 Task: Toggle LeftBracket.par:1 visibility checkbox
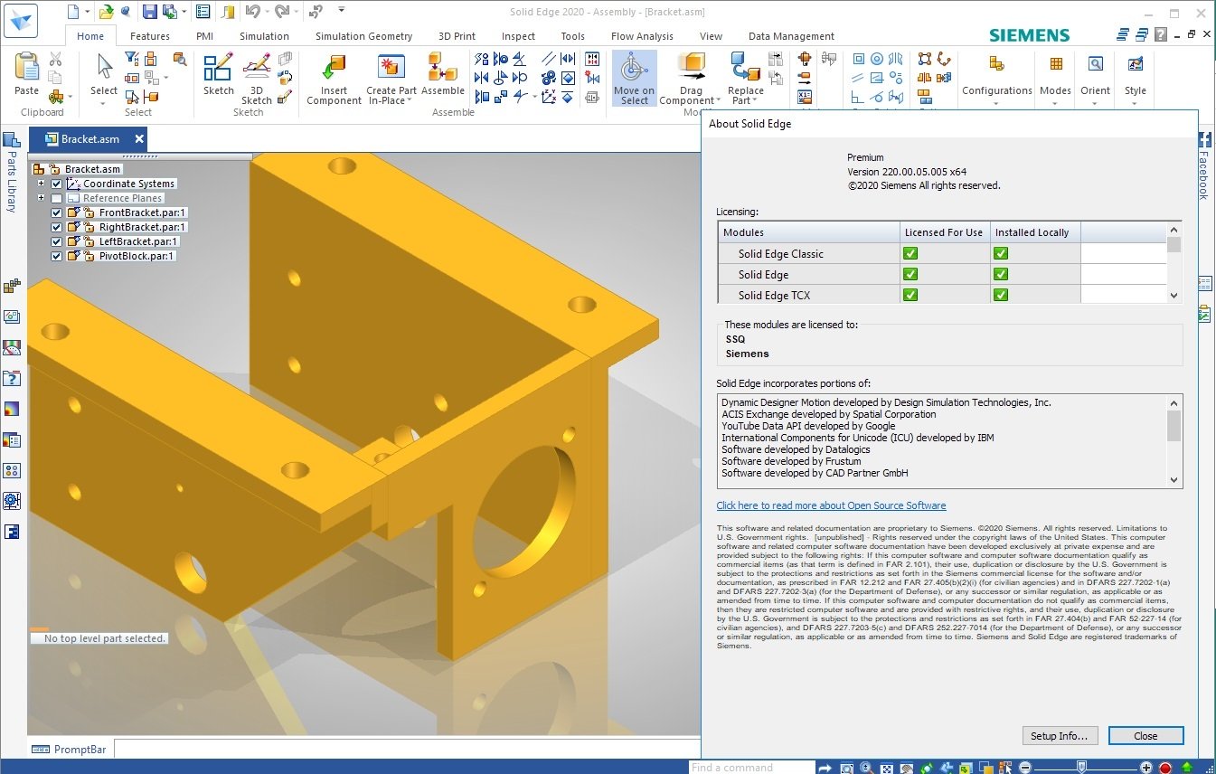click(x=57, y=241)
